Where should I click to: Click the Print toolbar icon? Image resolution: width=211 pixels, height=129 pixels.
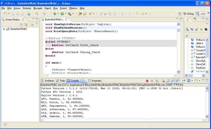[23, 14]
